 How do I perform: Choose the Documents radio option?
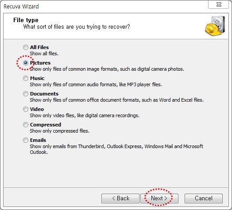(x=26, y=94)
